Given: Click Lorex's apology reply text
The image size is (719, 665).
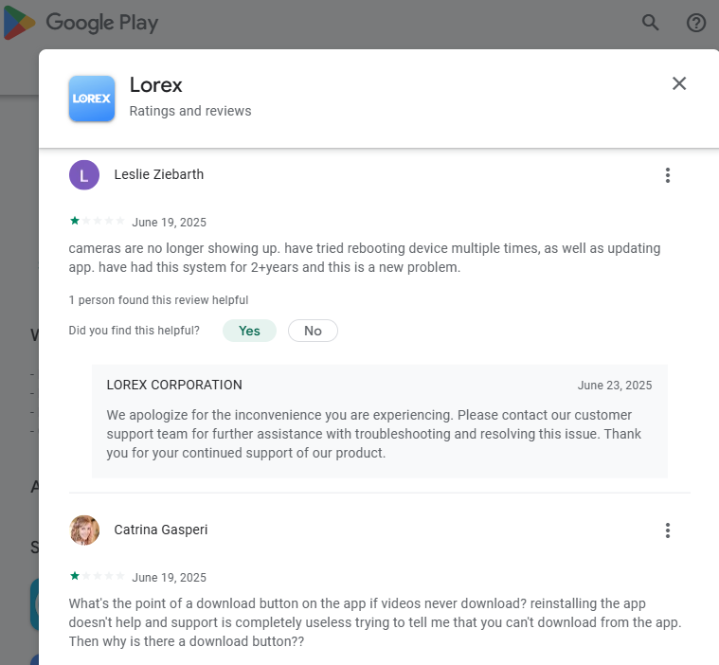Looking at the screenshot, I should click(x=374, y=434).
